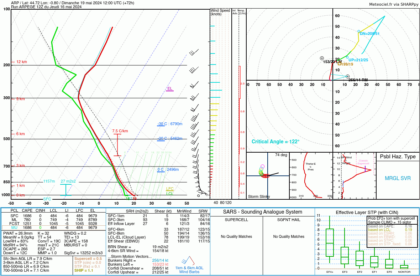Click the 27 m2s2 helicity label
420x276 pixels.
coord(68,181)
